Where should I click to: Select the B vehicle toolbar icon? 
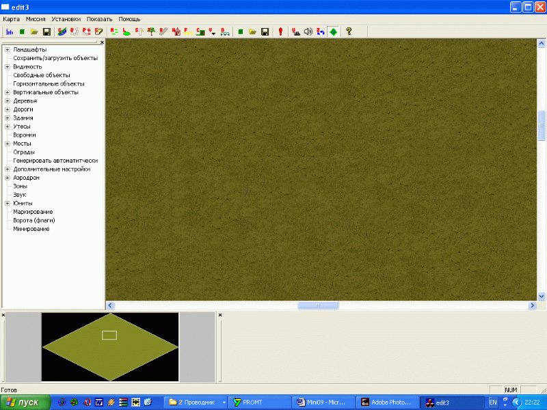pos(225,31)
